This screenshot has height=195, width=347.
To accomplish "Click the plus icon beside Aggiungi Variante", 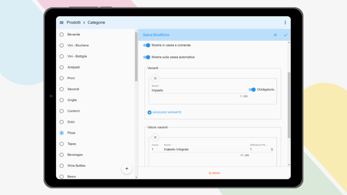I will click(149, 112).
